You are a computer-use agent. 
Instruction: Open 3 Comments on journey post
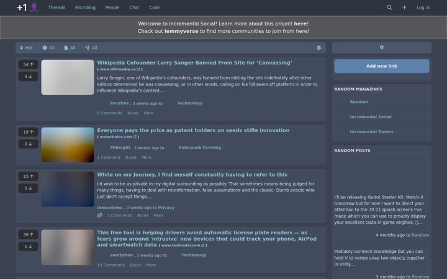(120, 216)
